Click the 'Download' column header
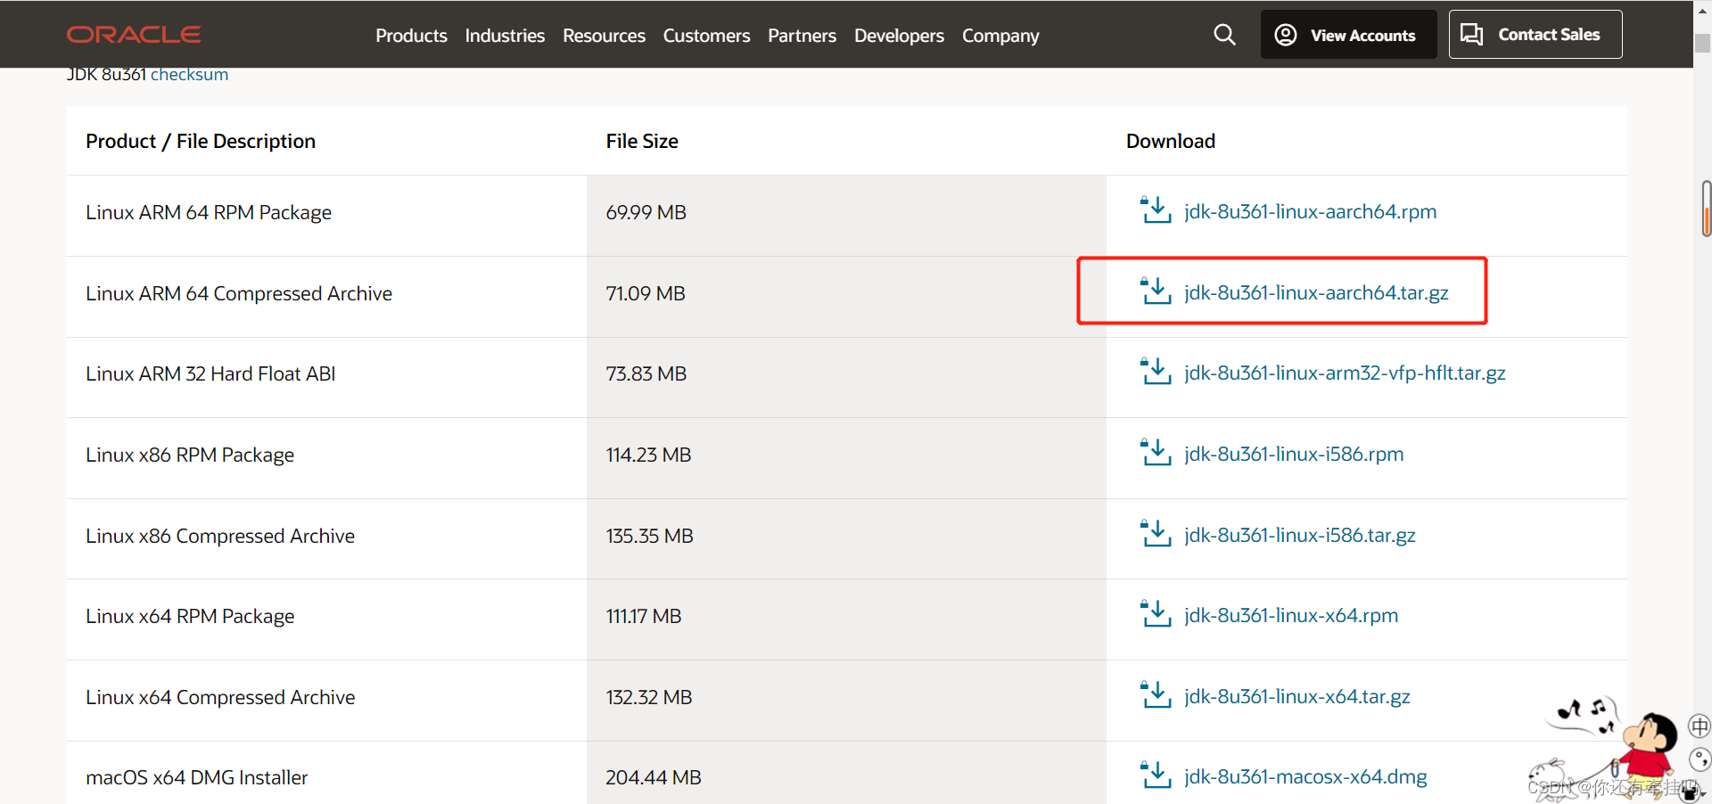Viewport: 1712px width, 804px height. (x=1171, y=141)
